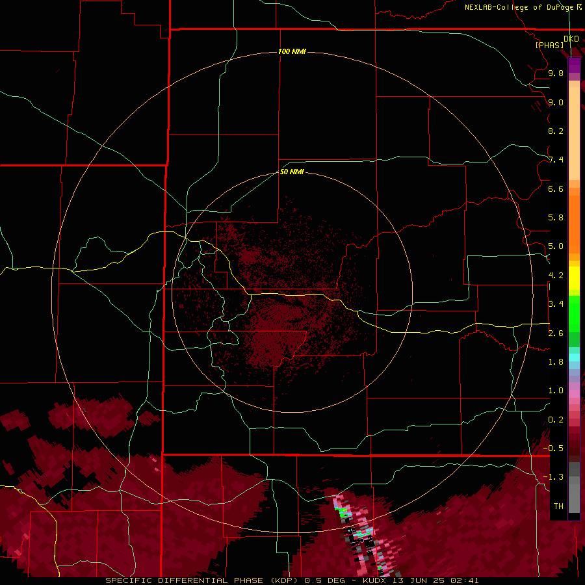Click the bright green segment of the color scale

574,314
